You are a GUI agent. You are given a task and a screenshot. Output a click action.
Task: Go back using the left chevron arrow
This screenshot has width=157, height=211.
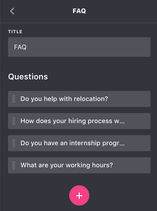(x=12, y=11)
